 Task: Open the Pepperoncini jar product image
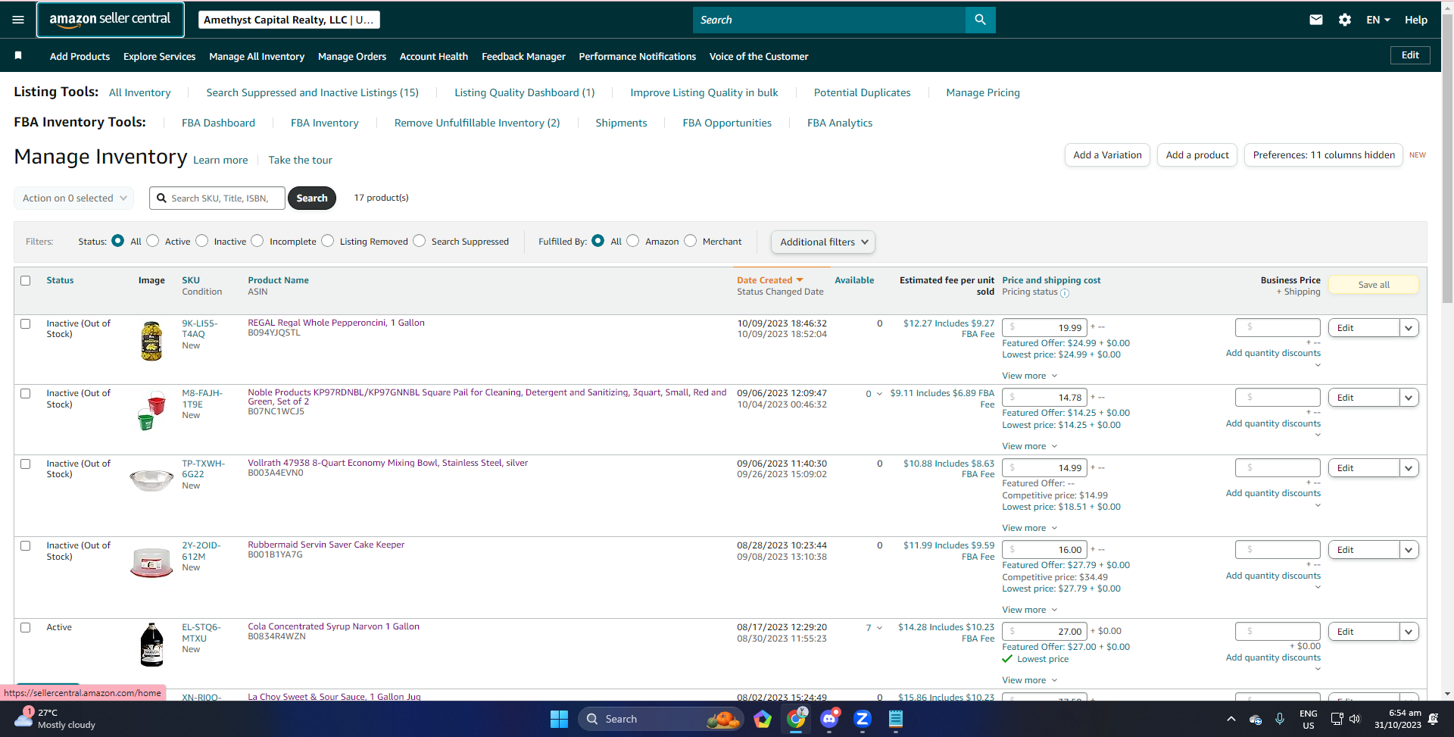tap(151, 340)
